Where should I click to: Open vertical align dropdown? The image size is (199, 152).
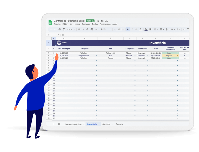[167, 29]
